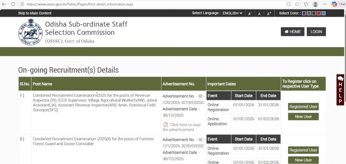The image size is (346, 164).
Task: Click Online Registration end date 31/01/2026 in row 1
Action: [x=268, y=105]
